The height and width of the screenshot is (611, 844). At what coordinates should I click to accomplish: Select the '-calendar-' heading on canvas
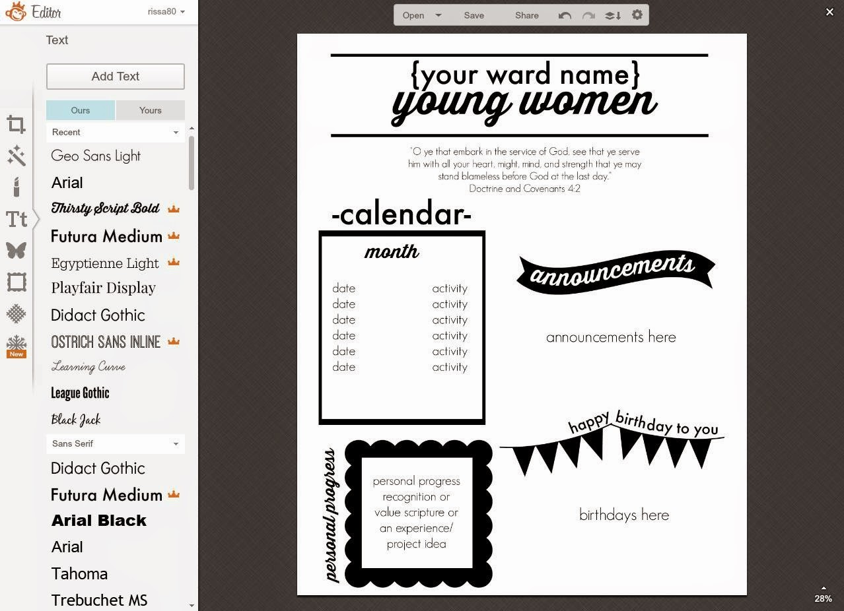(402, 214)
